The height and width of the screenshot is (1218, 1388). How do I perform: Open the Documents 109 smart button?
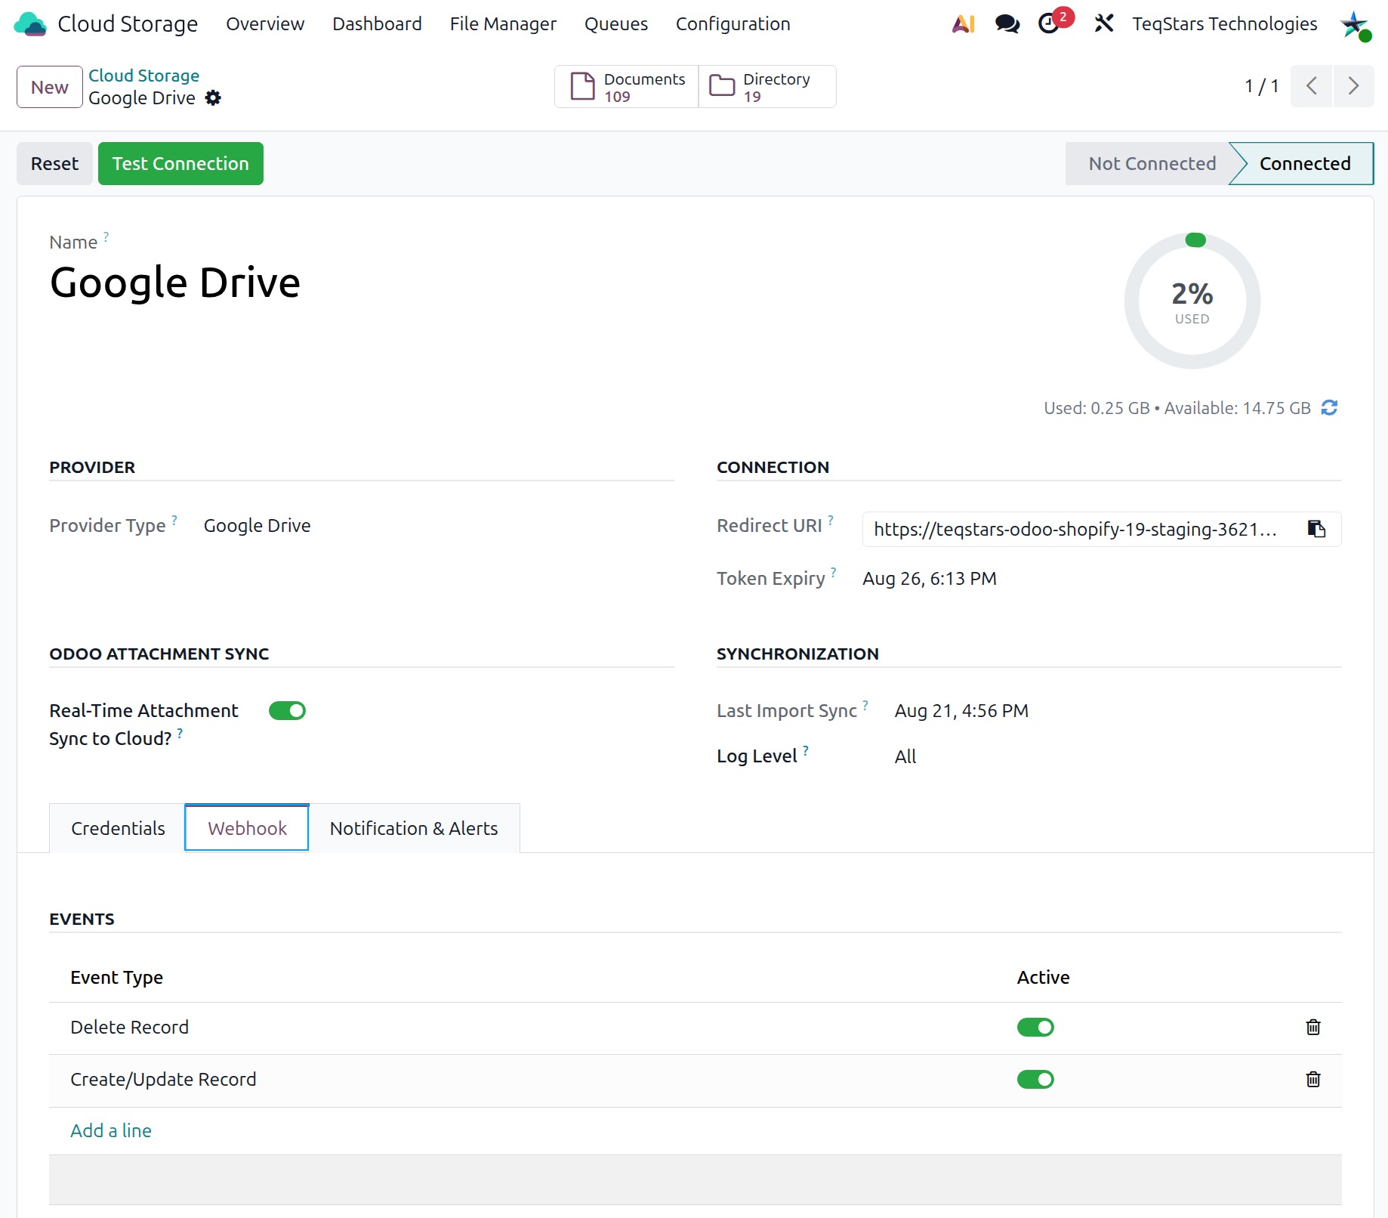[x=627, y=87]
